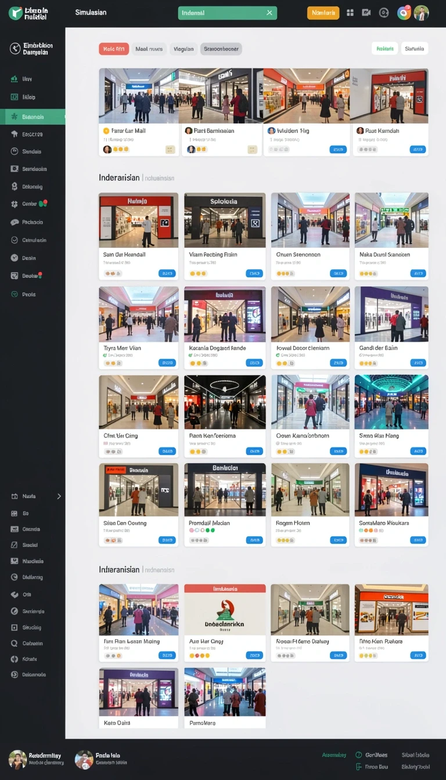The image size is (446, 780).
Task: Click the first profile avatar in the footer
Action: pos(17,760)
